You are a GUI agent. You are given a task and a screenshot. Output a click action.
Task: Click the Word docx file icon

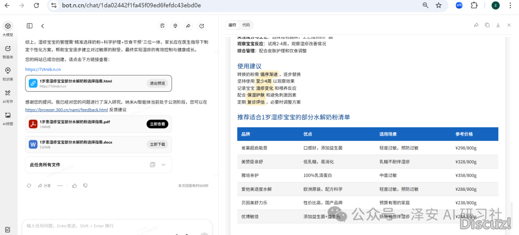coord(33,144)
